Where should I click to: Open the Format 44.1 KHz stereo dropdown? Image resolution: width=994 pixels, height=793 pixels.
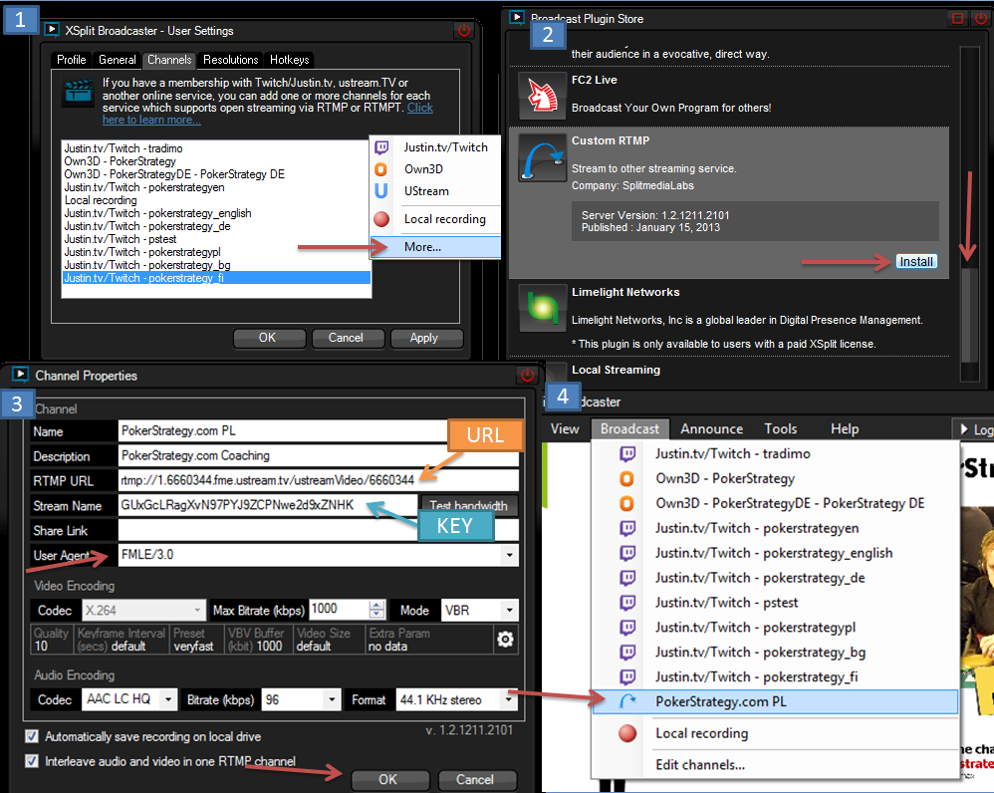pos(508,699)
